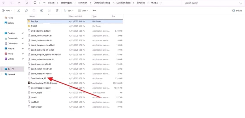Select boost_program_options-mt-x64.dll file
245x118 pixels.
point(75,55)
